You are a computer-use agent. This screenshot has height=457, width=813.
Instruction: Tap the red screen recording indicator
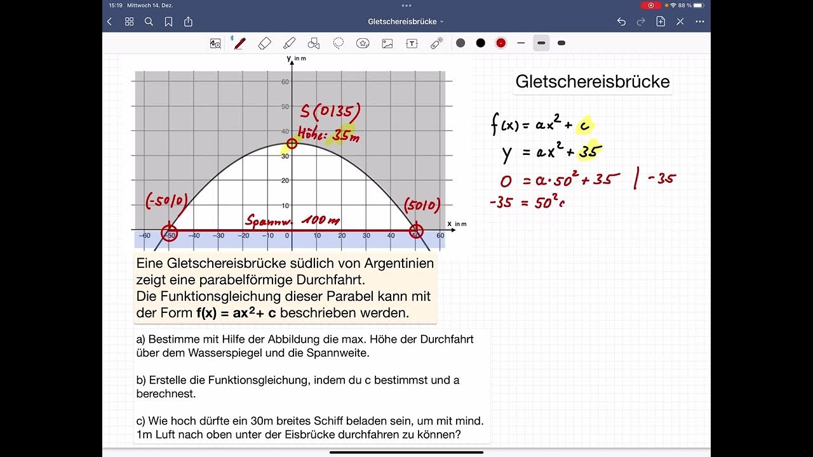pos(650,5)
